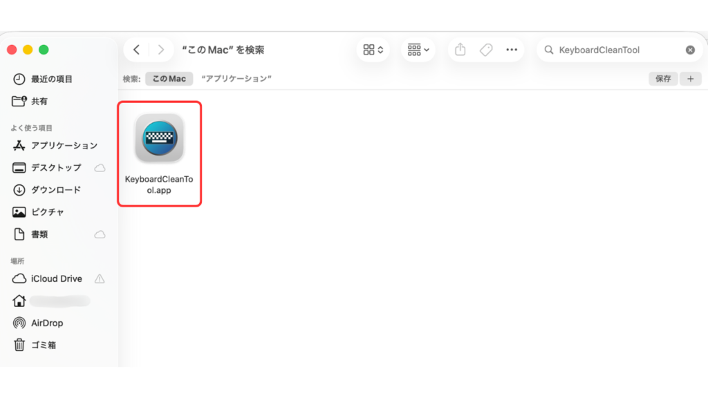Click the tag toolbar icon
This screenshot has width=708, height=398.
[x=486, y=50]
